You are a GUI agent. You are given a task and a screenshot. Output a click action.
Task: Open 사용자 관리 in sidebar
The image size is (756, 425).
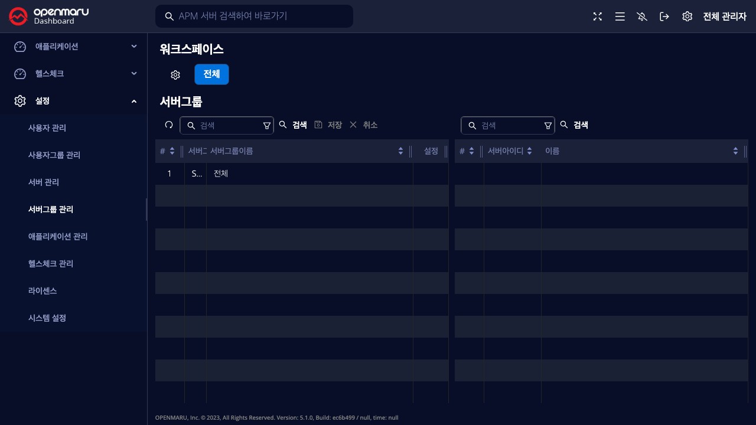47,128
